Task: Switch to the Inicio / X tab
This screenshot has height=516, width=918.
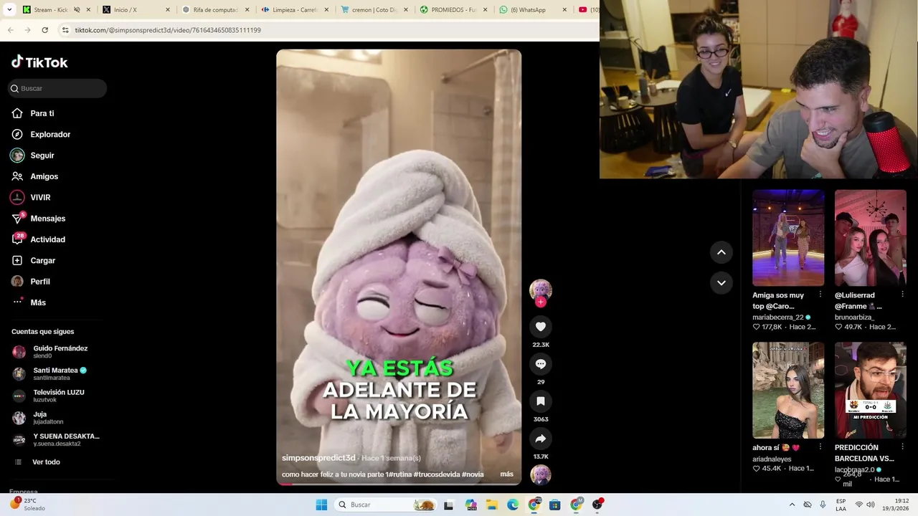Action: coord(135,10)
